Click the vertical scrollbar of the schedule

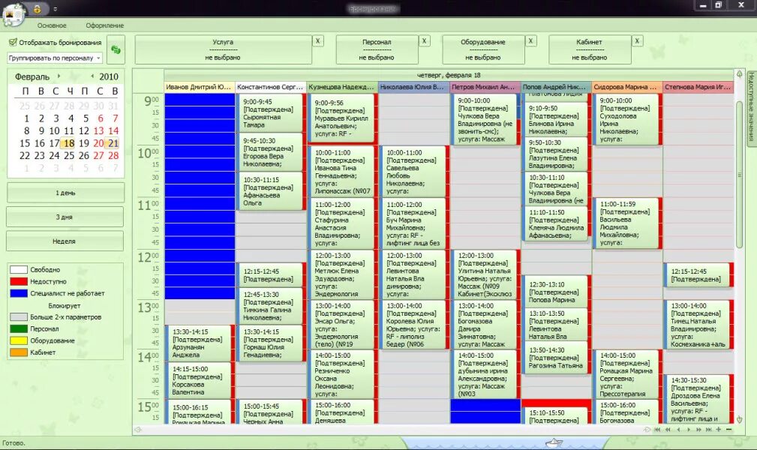point(739,174)
